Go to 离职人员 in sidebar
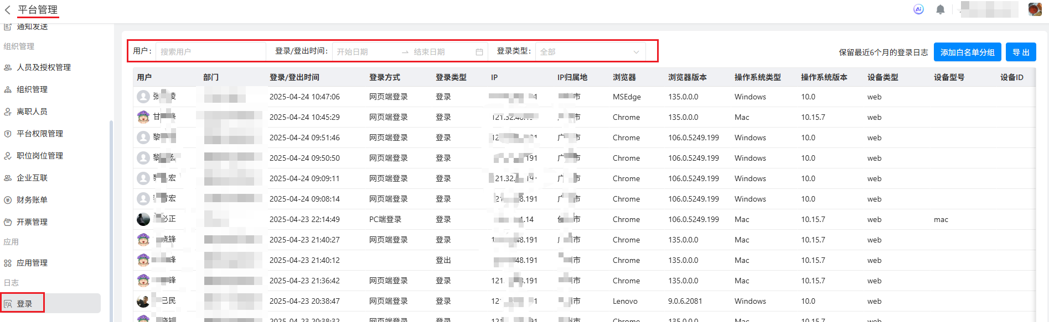 tap(32, 112)
